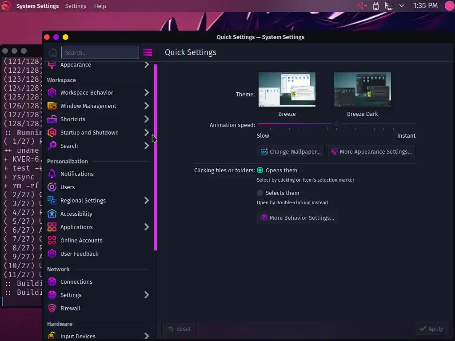Viewport: 455px width, 341px height.
Task: Expand the Window Management chevron
Action: pos(147,106)
